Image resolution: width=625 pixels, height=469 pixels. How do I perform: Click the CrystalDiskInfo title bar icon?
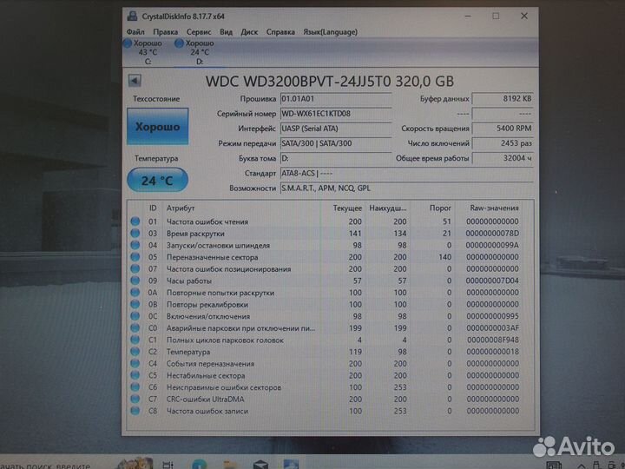coord(132,17)
